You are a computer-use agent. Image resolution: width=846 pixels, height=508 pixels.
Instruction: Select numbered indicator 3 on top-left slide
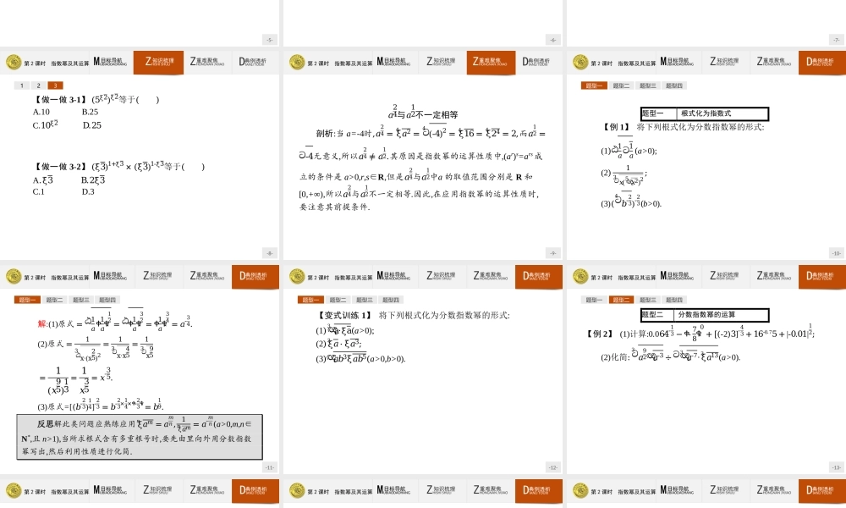click(56, 86)
